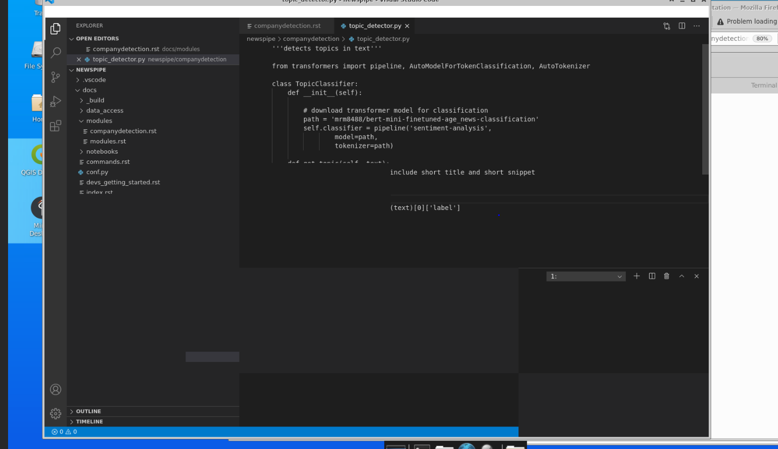Screen dimensions: 778x449
Task: Maximize the panel with the up chevron
Action: pyautogui.click(x=682, y=276)
